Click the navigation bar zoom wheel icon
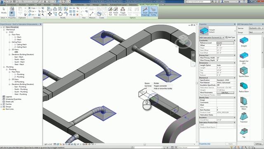Viewport: 264px width, 149px height. point(193,55)
